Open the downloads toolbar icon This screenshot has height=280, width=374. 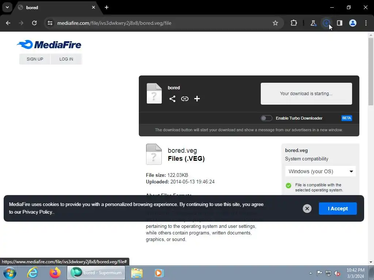(326, 23)
